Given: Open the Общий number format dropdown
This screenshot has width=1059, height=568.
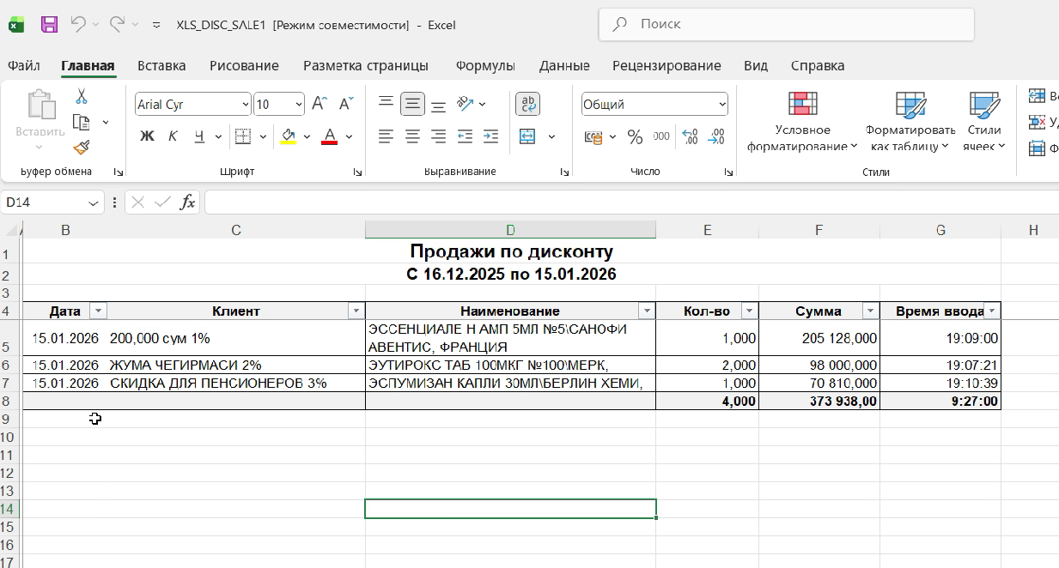Looking at the screenshot, I should pyautogui.click(x=721, y=104).
